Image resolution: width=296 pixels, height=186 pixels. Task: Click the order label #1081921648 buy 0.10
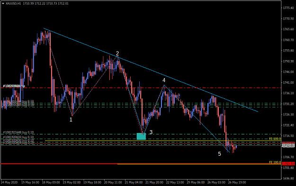click(x=18, y=133)
